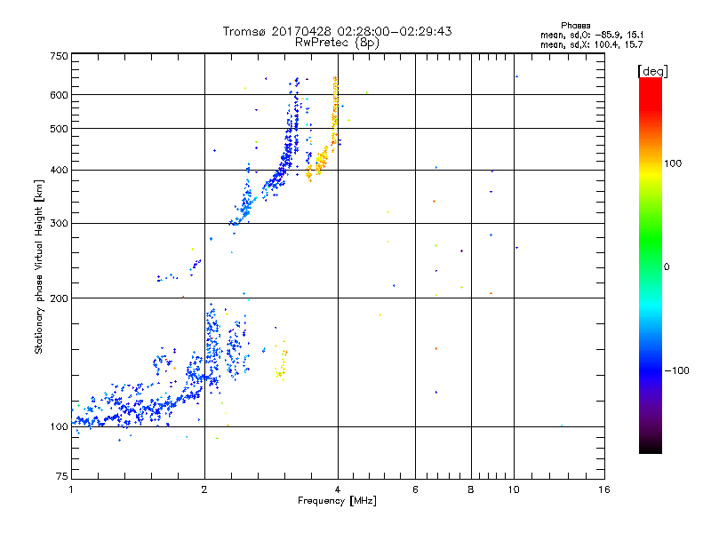This screenshot has height=533, width=711.
Task: Pick the red top of the colorbar
Action: (650, 83)
